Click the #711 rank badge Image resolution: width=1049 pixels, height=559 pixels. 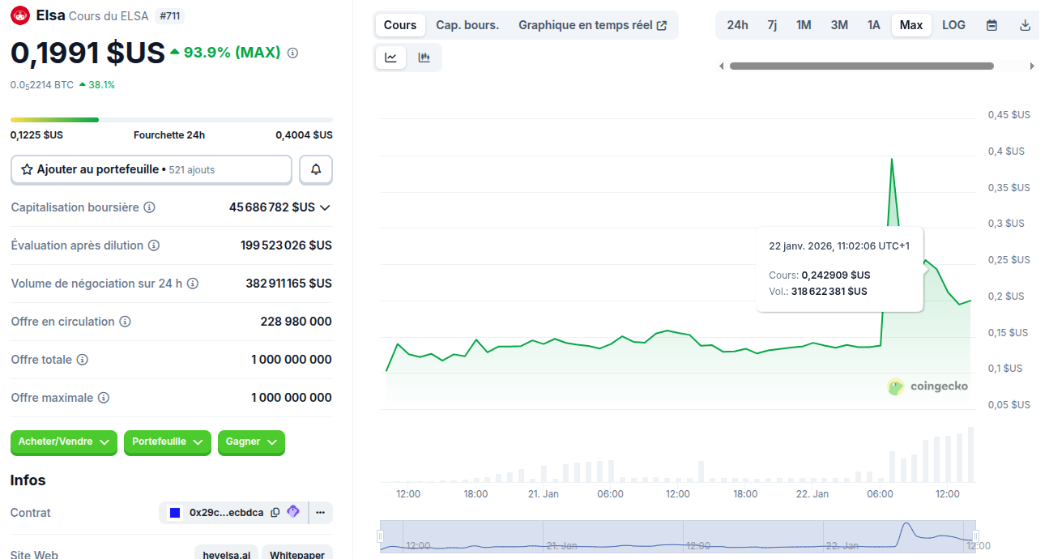point(168,15)
